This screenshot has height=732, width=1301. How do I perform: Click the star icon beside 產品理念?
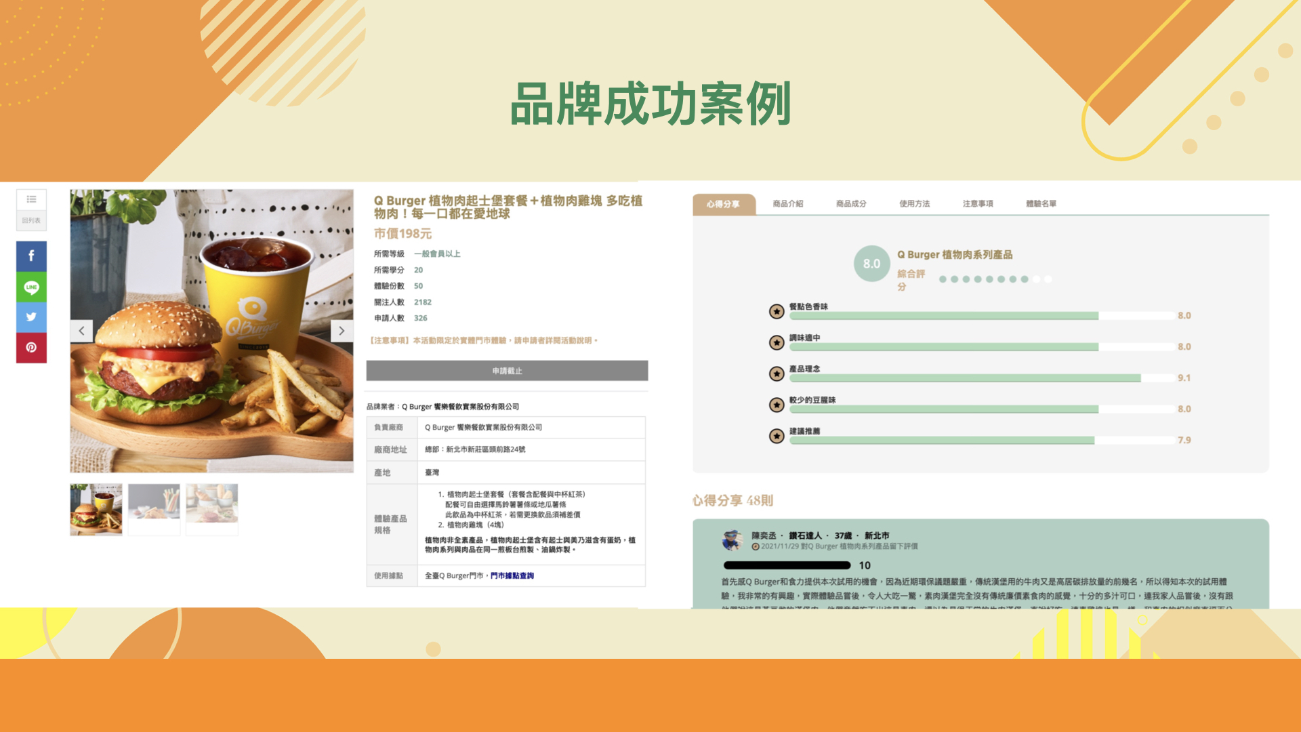coord(777,373)
